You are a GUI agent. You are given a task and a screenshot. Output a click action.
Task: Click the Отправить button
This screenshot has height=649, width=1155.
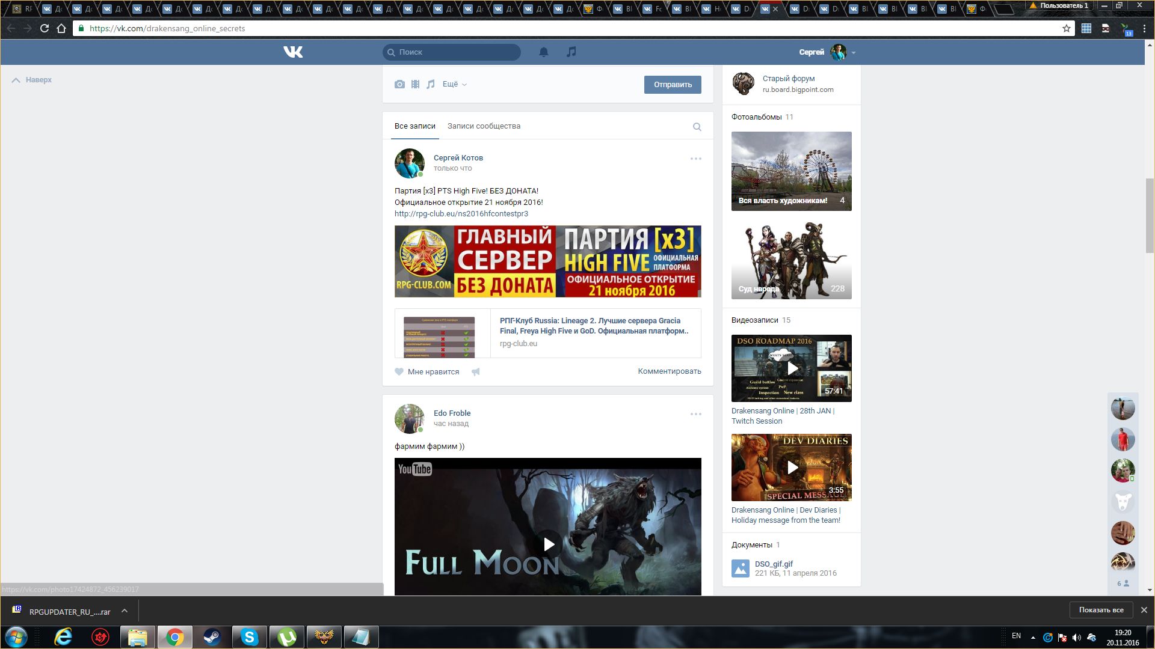pyautogui.click(x=673, y=85)
